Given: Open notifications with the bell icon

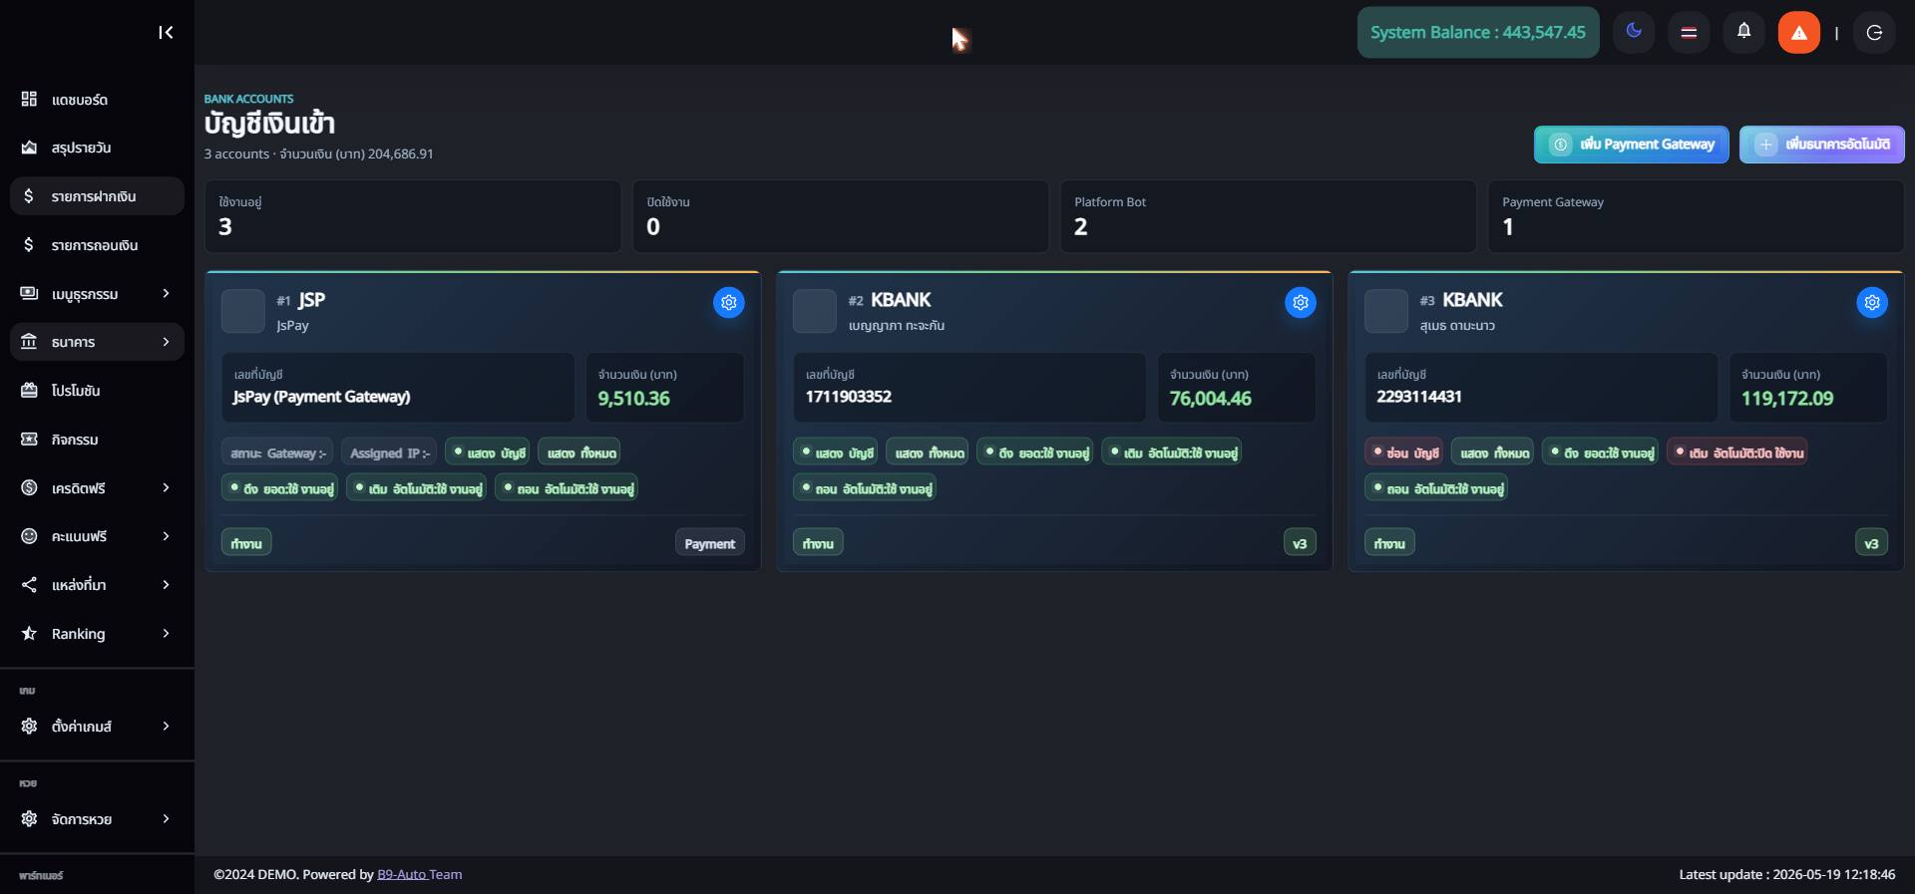Looking at the screenshot, I should click(x=1743, y=32).
